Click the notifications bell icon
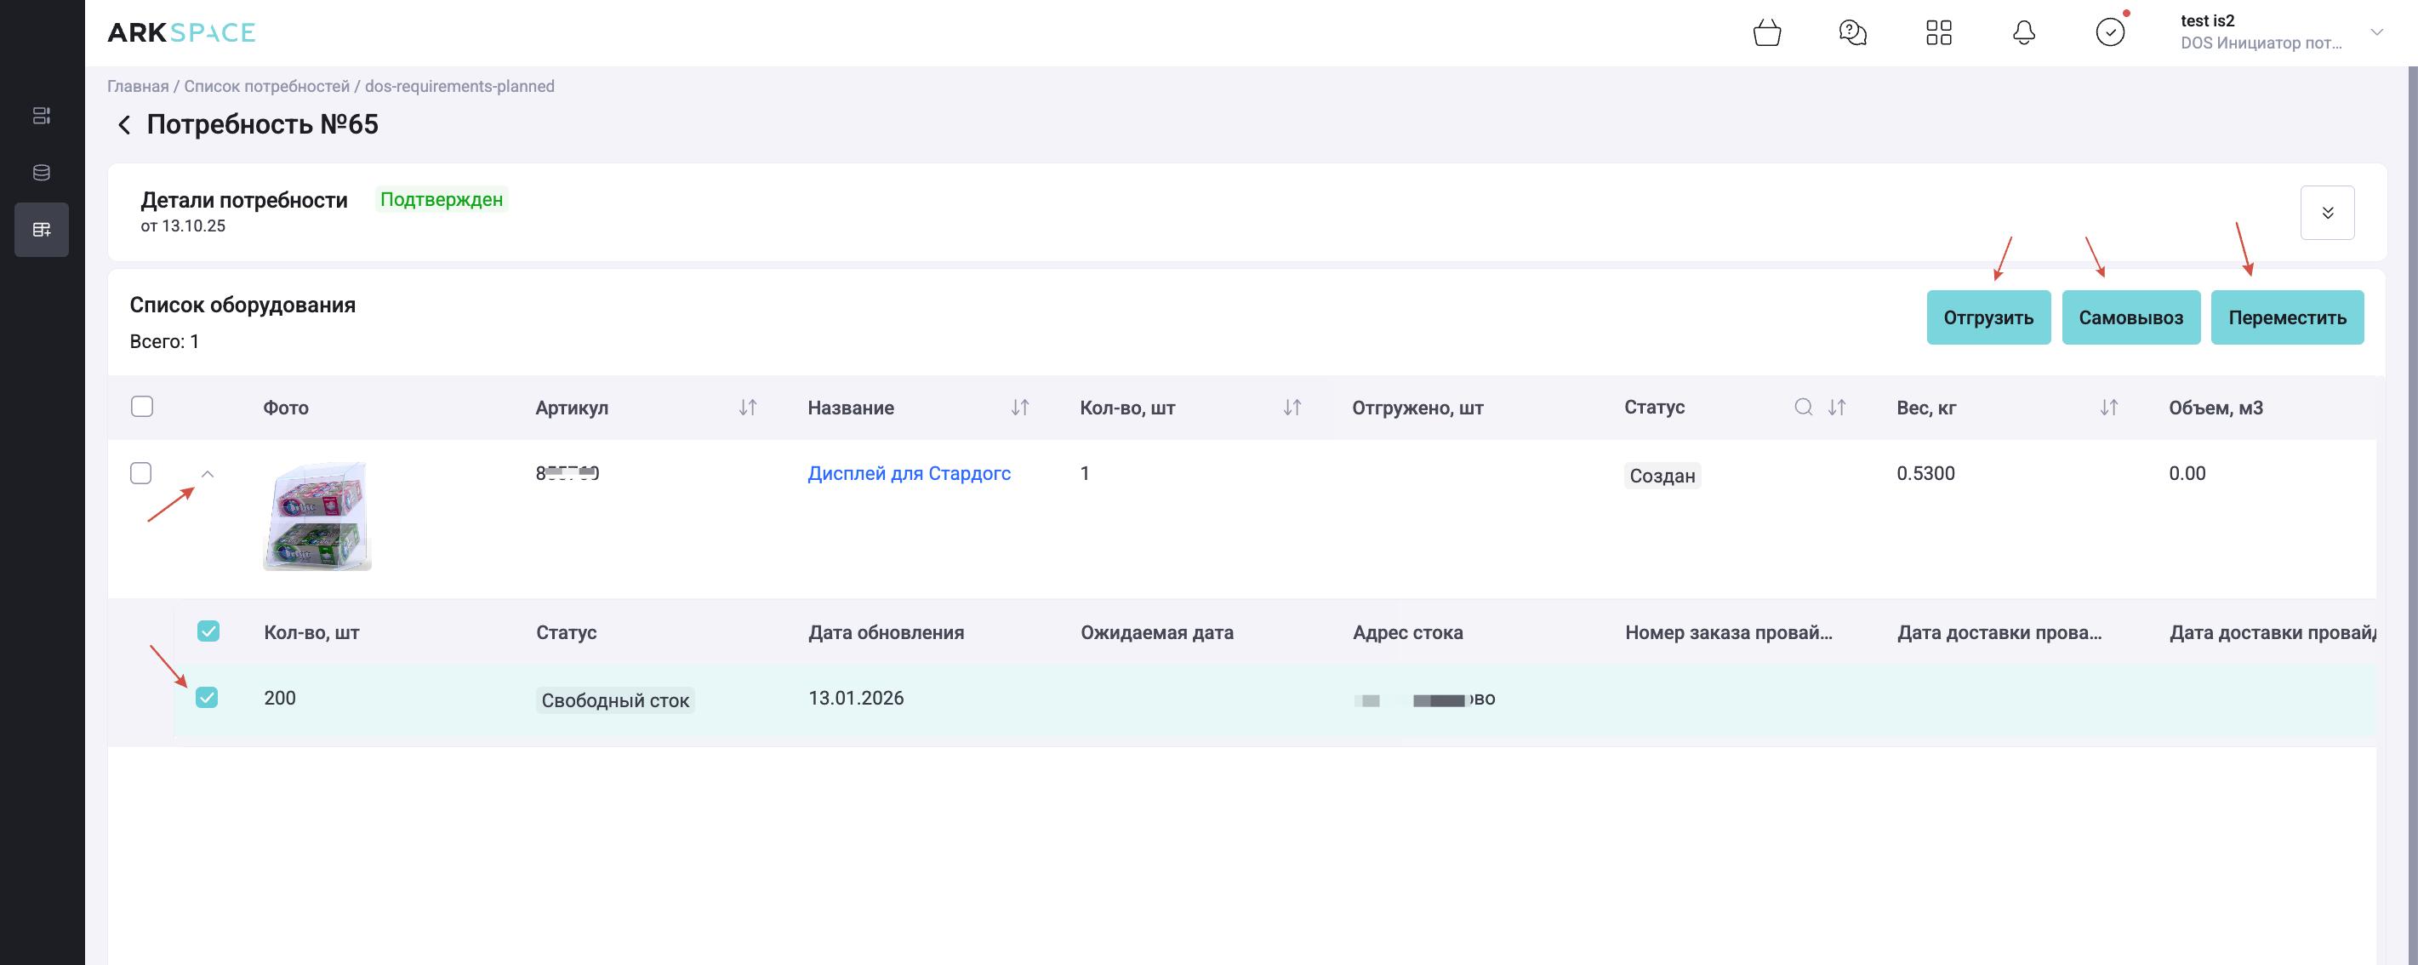The width and height of the screenshot is (2418, 965). 2024,33
